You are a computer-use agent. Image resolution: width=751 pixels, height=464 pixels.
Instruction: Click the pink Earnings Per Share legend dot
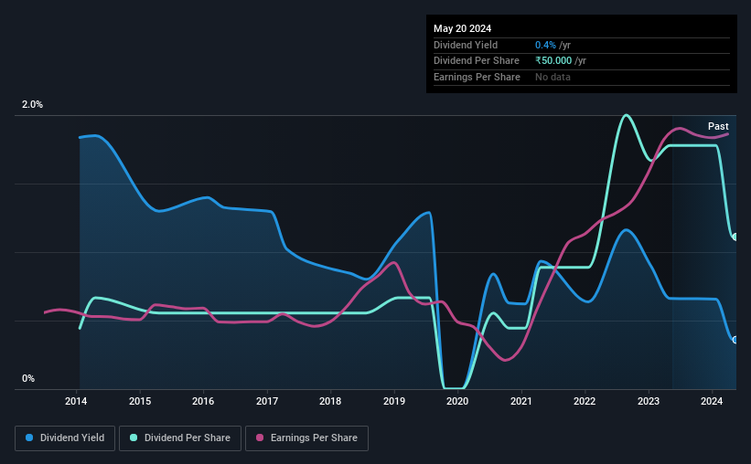pos(260,438)
